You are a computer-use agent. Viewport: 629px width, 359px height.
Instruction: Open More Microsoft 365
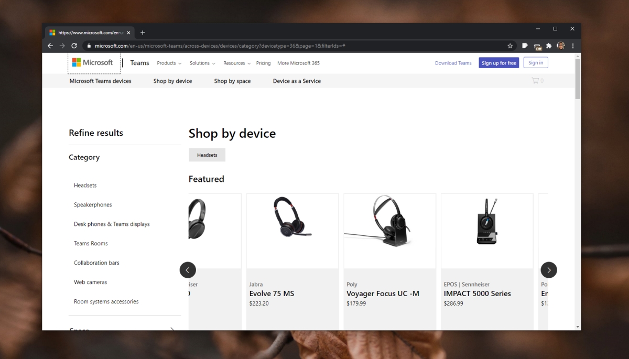pos(298,63)
